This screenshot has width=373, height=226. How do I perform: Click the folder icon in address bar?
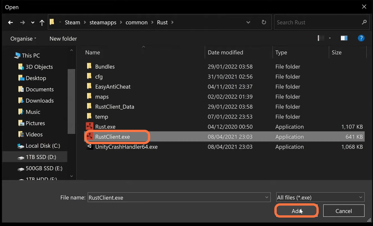(x=52, y=22)
